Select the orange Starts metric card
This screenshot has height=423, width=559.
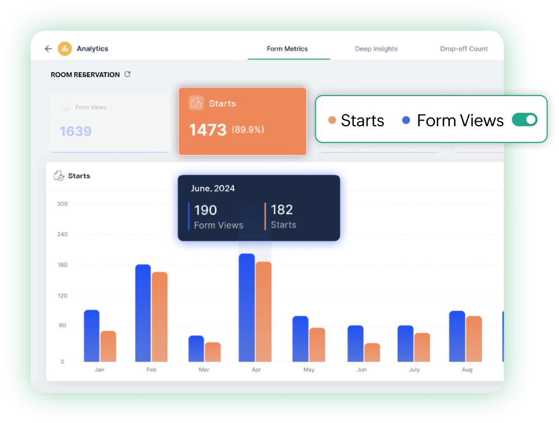coord(242,121)
